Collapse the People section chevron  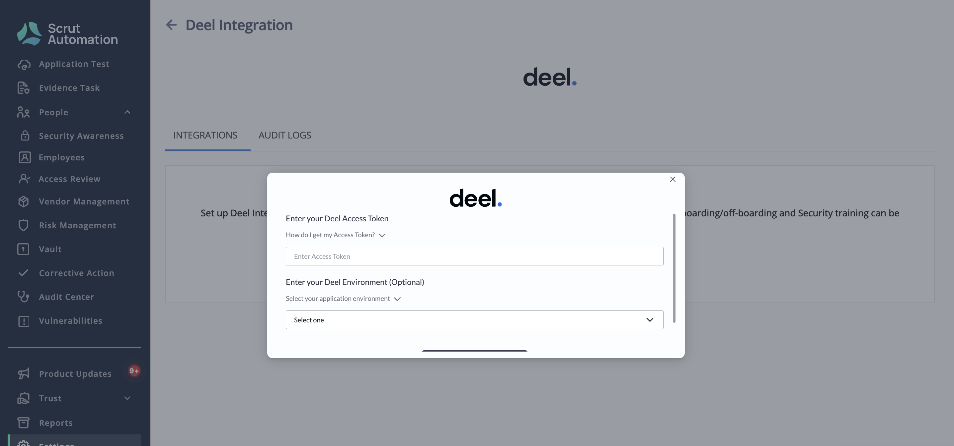[127, 112]
